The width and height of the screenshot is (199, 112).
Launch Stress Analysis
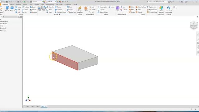(161, 10)
